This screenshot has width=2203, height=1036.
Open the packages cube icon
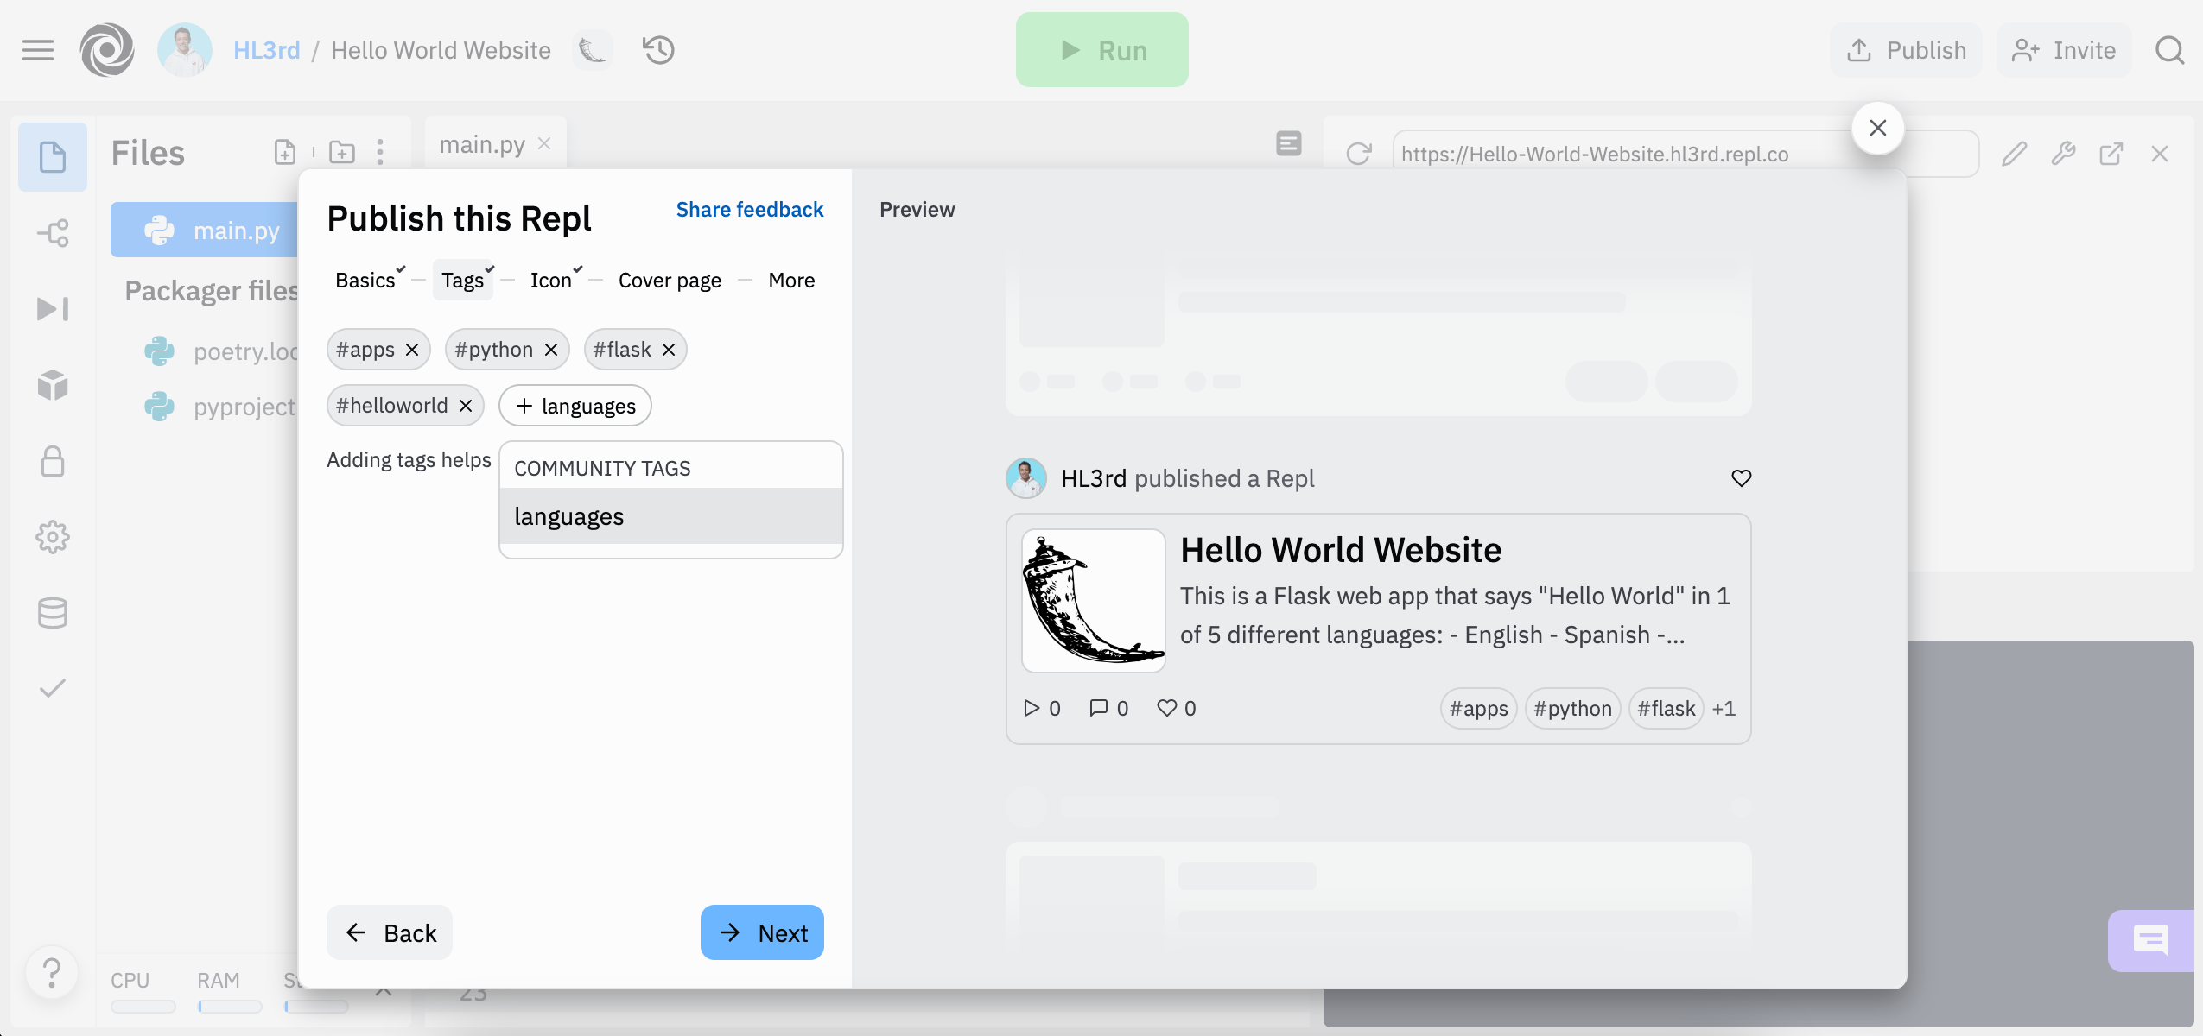(53, 385)
